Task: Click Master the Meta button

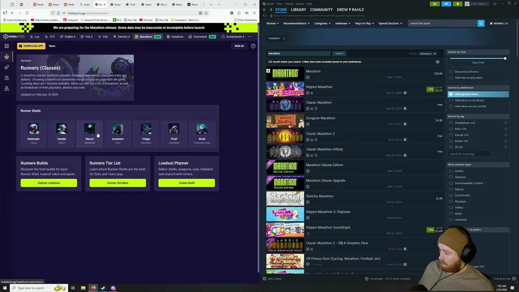Action: (118, 183)
